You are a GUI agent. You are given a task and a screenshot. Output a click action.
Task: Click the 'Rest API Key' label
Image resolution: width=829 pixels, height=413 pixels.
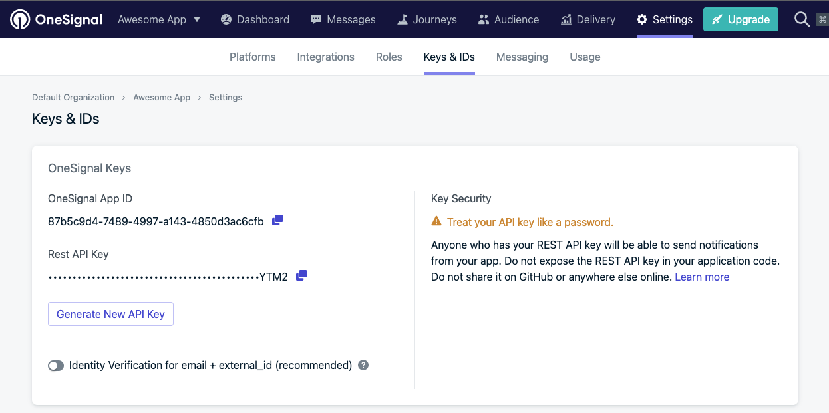(79, 254)
